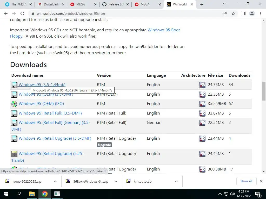Open Windows 95 (Retail Upgrade) (5.25-1.2mb) link

(51, 153)
